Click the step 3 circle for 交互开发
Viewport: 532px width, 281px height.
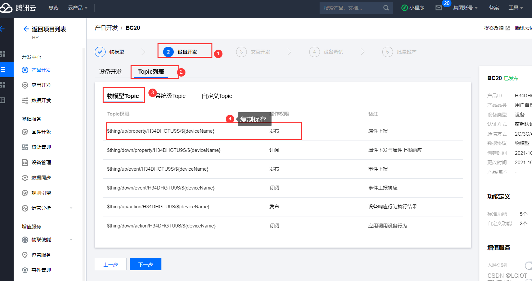click(x=241, y=52)
